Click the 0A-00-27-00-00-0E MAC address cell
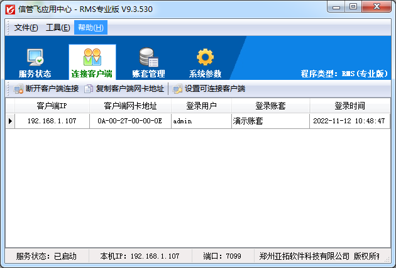The width and height of the screenshot is (396, 268). point(130,121)
